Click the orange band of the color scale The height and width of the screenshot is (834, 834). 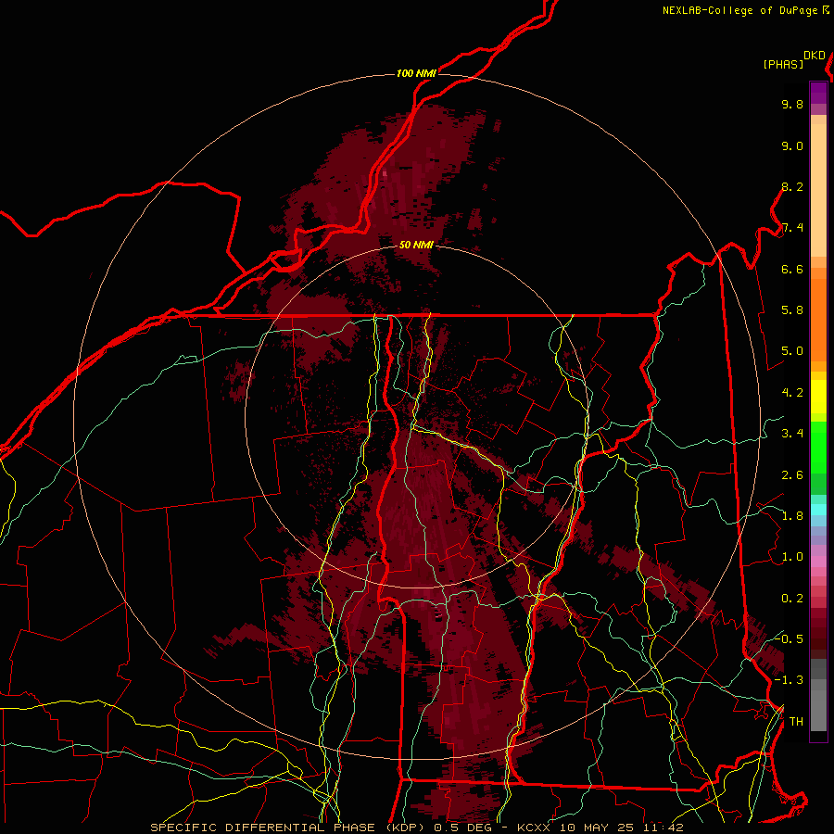coord(818,319)
